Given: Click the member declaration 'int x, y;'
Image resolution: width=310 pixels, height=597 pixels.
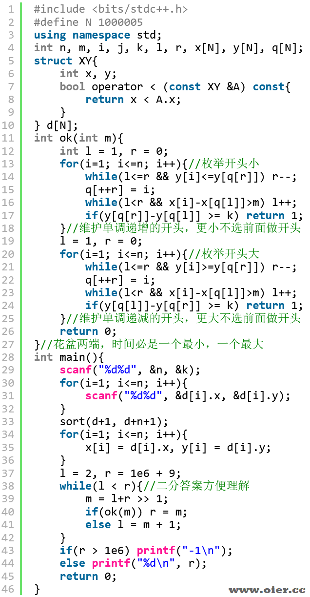Looking at the screenshot, I should coord(88,73).
